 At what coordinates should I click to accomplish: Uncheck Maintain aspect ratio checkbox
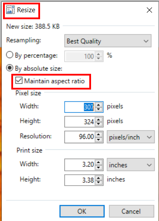(19, 80)
